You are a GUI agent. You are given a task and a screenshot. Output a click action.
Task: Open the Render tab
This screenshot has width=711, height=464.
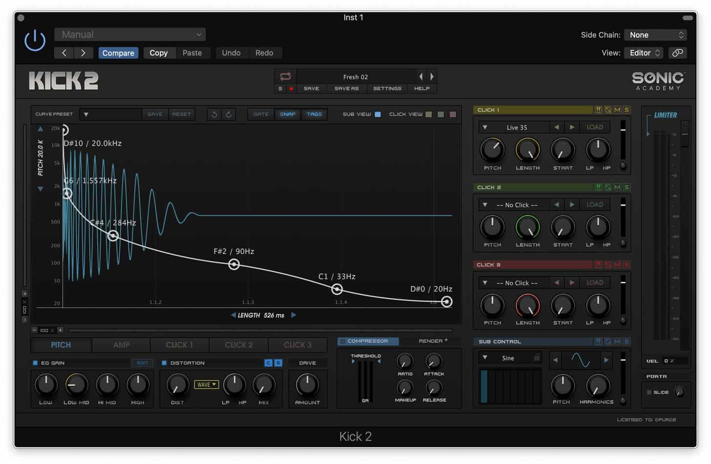click(x=432, y=341)
